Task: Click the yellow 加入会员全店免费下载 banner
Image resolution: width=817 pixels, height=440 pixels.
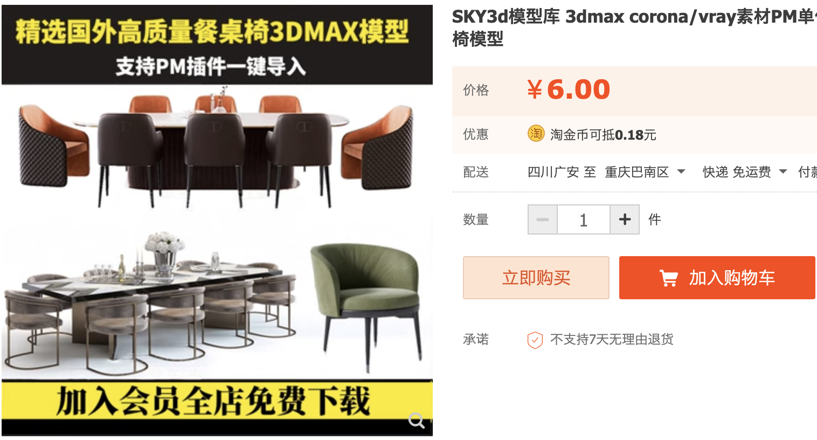Action: coord(217,401)
